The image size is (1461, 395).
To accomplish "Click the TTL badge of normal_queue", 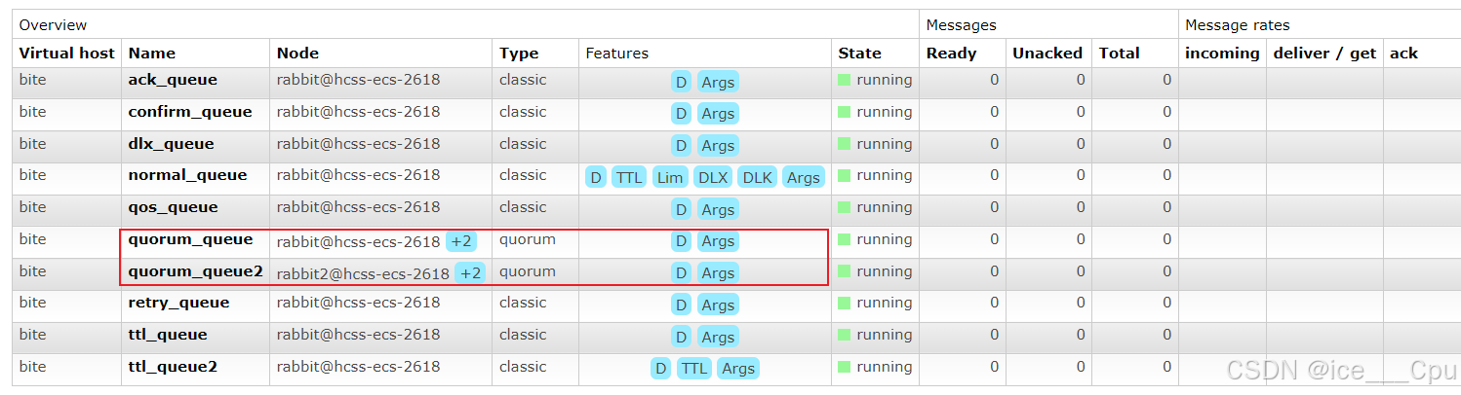I will pos(629,177).
